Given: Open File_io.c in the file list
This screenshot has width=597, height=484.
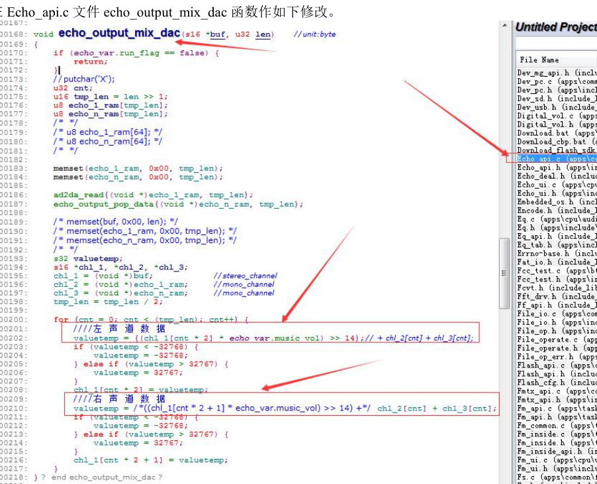Looking at the screenshot, I should 557,314.
